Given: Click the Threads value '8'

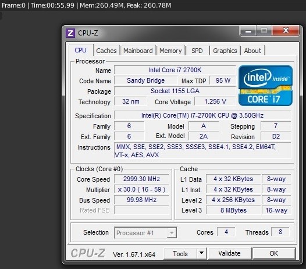Looking at the screenshot, I should click(280, 232).
